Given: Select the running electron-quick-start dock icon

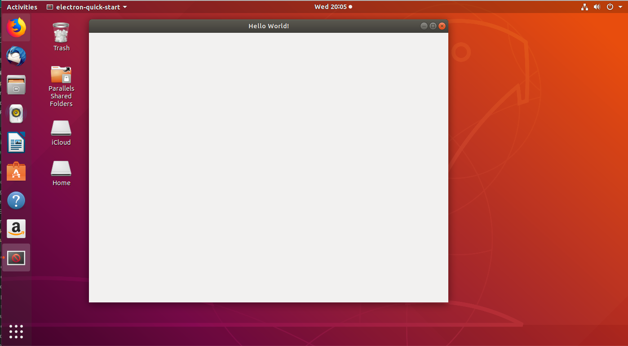Looking at the screenshot, I should click(x=16, y=257).
